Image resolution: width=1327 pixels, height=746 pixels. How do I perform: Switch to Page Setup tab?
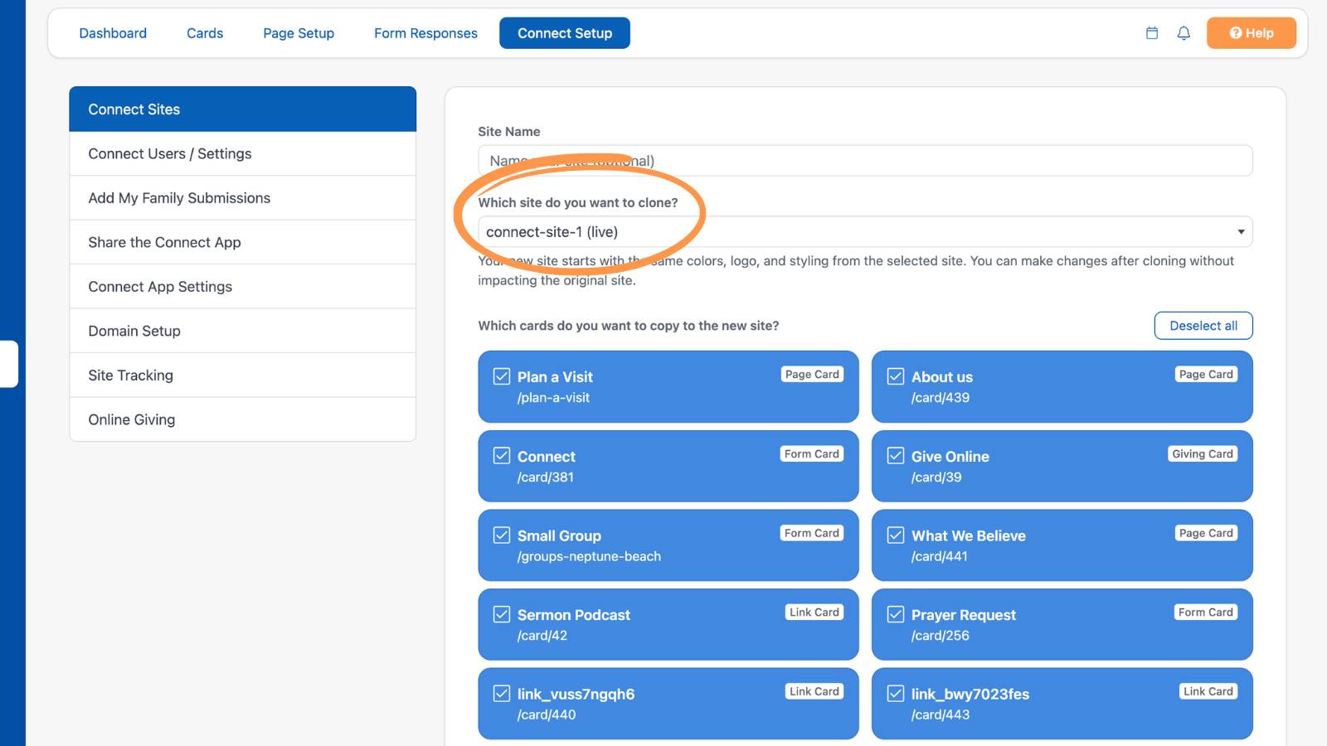[x=299, y=33]
